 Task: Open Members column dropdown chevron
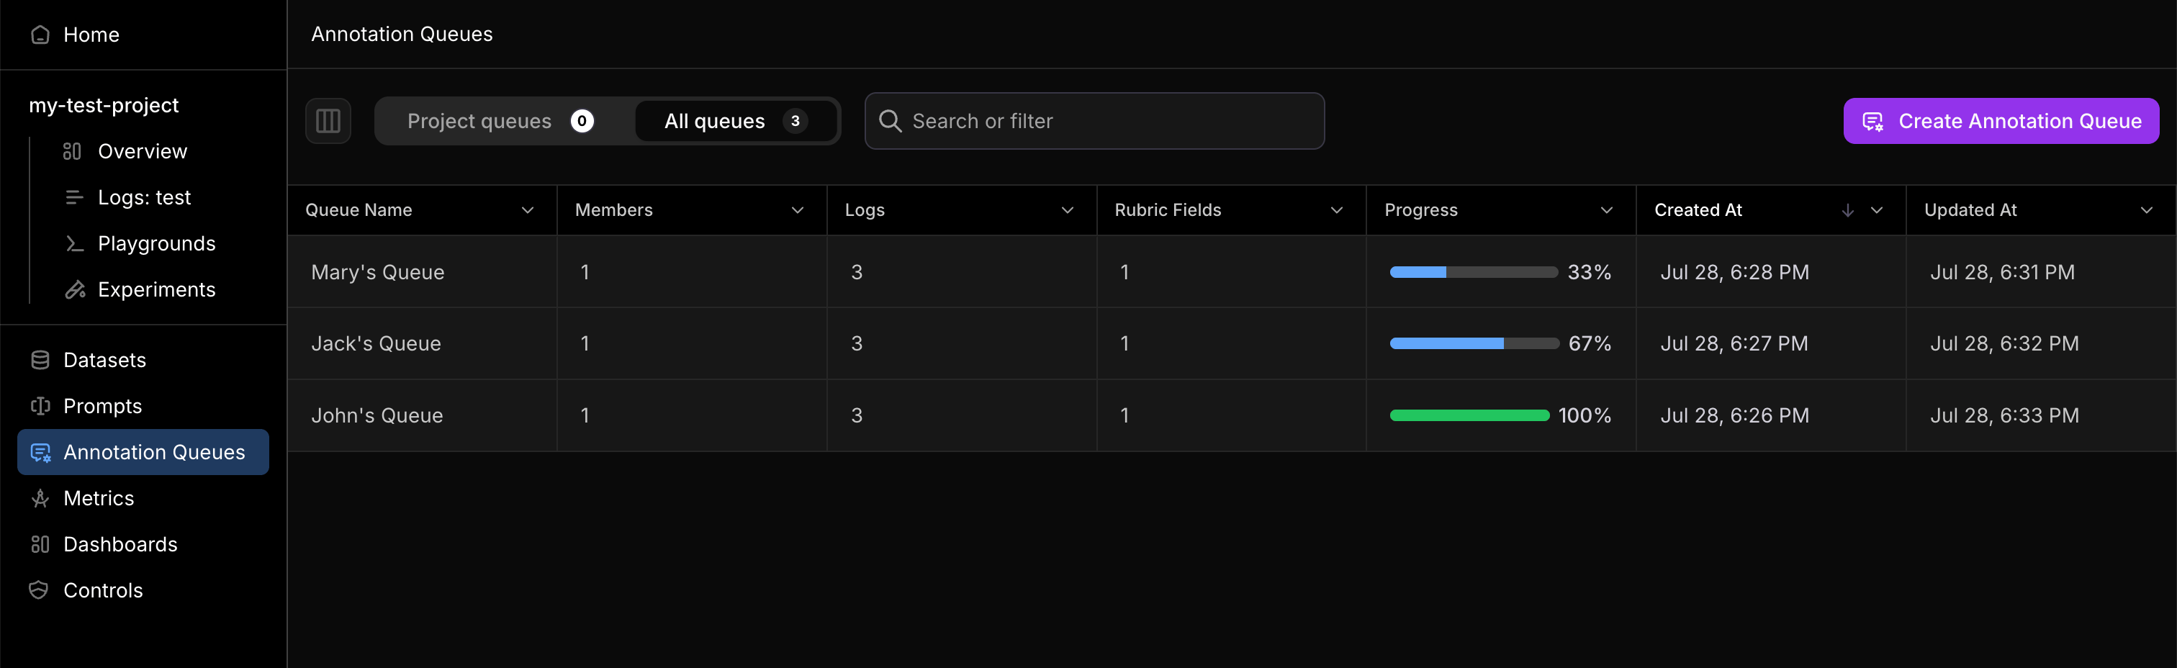[797, 210]
